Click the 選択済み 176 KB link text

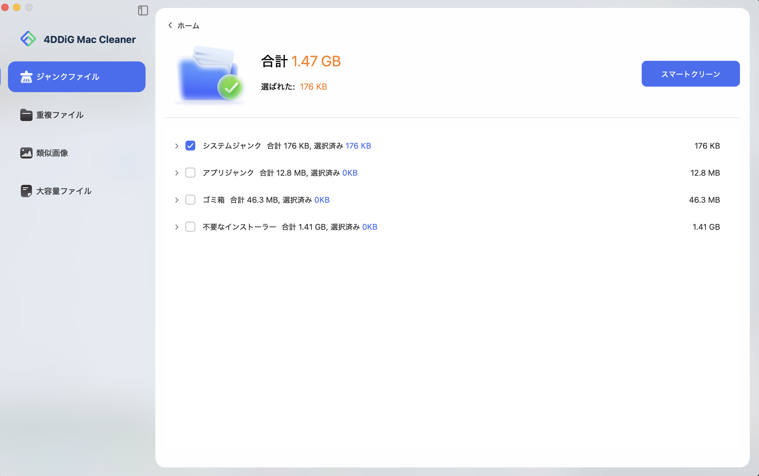tap(358, 146)
